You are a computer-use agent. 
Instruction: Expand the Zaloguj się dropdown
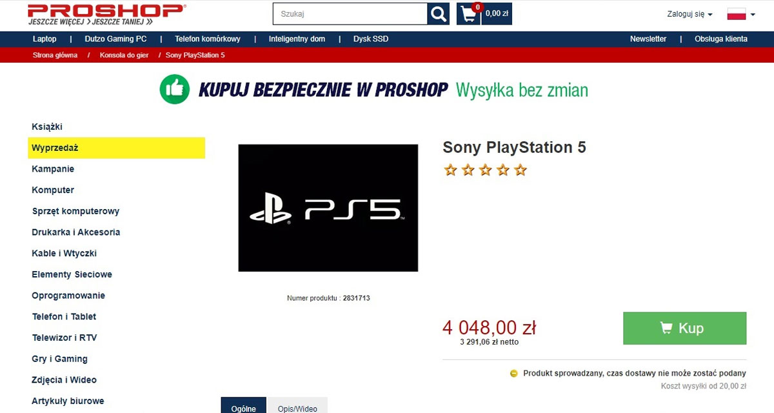tap(690, 14)
